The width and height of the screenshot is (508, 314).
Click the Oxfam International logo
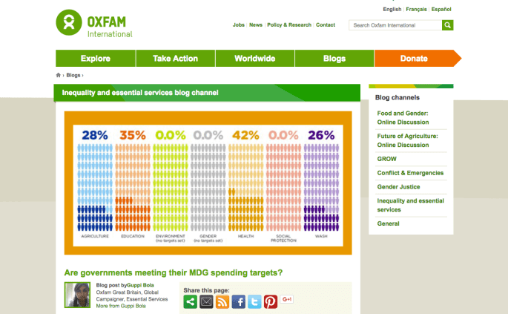[x=93, y=24]
